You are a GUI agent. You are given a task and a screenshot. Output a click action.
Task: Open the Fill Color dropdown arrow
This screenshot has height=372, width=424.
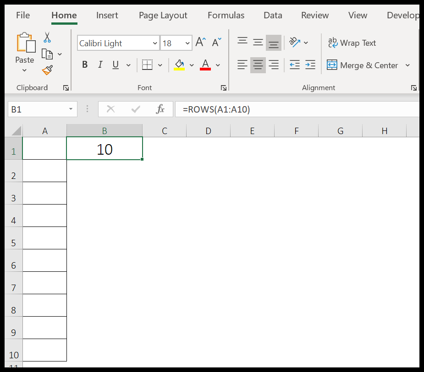click(192, 65)
